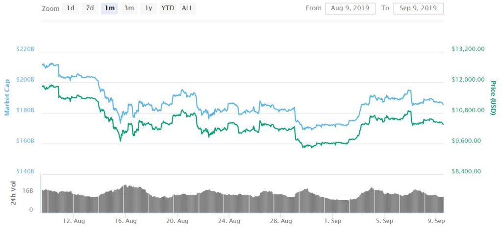Viewport: 502px width, 231px height.
Task: Click the Market Cap axis label
Action: (7, 97)
